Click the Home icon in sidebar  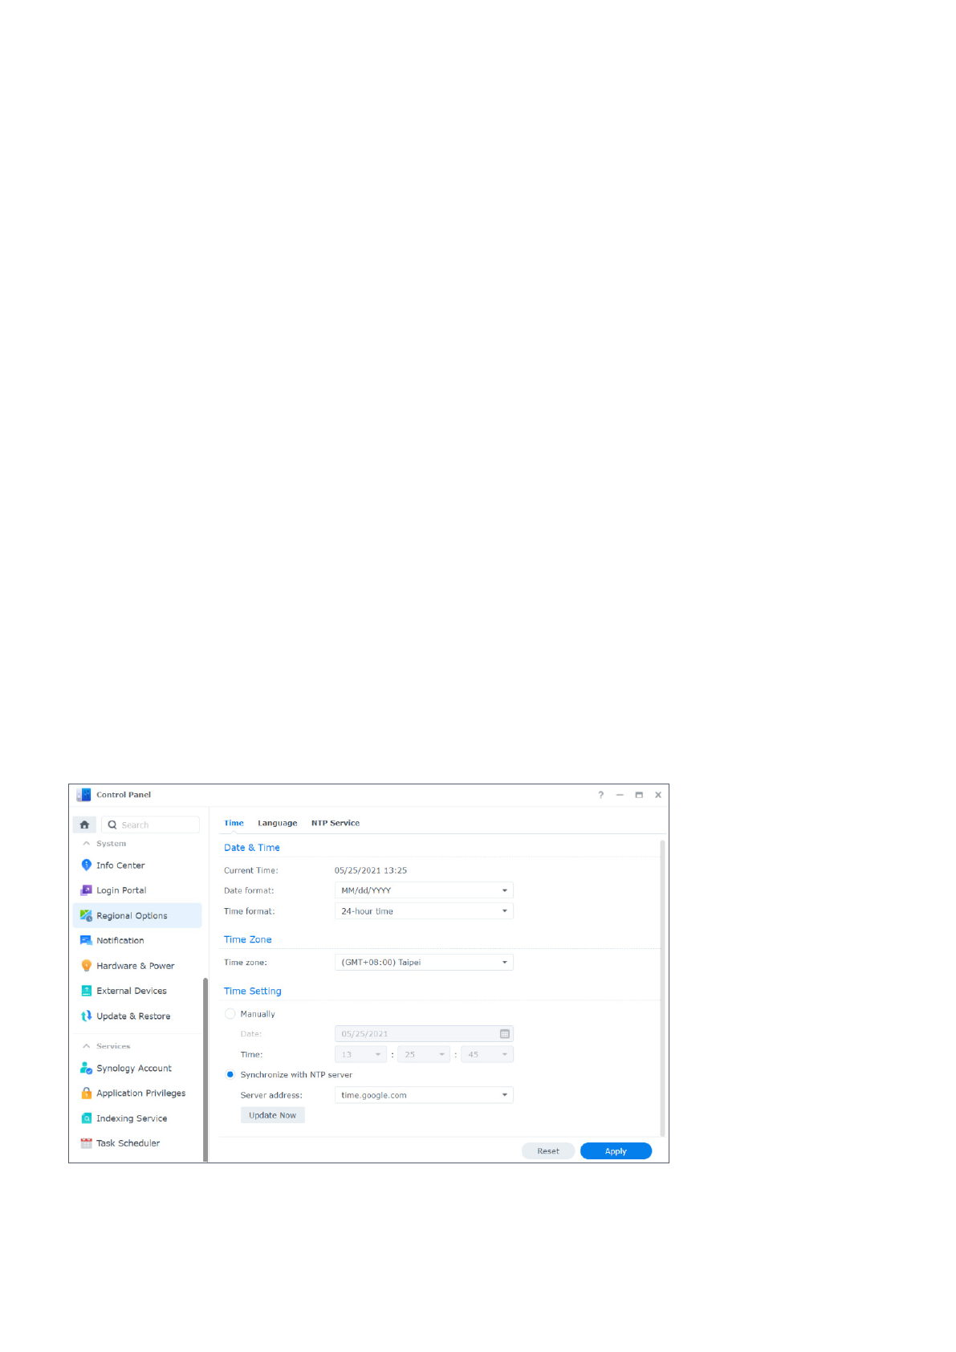click(x=84, y=825)
